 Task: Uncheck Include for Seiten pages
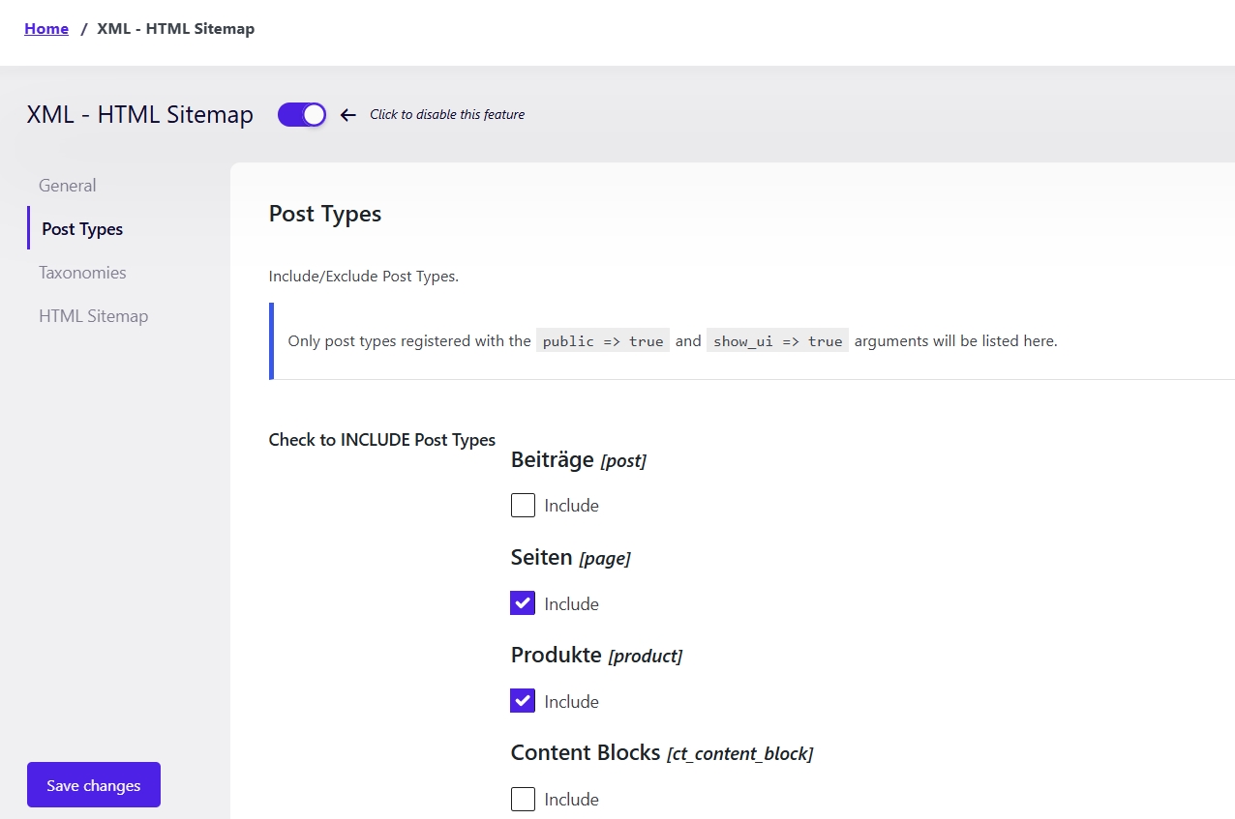(523, 603)
